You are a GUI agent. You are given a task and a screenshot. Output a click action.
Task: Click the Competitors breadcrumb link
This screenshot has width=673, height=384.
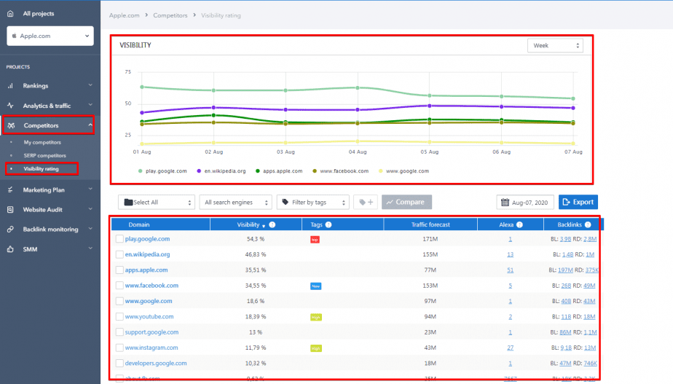(x=170, y=15)
